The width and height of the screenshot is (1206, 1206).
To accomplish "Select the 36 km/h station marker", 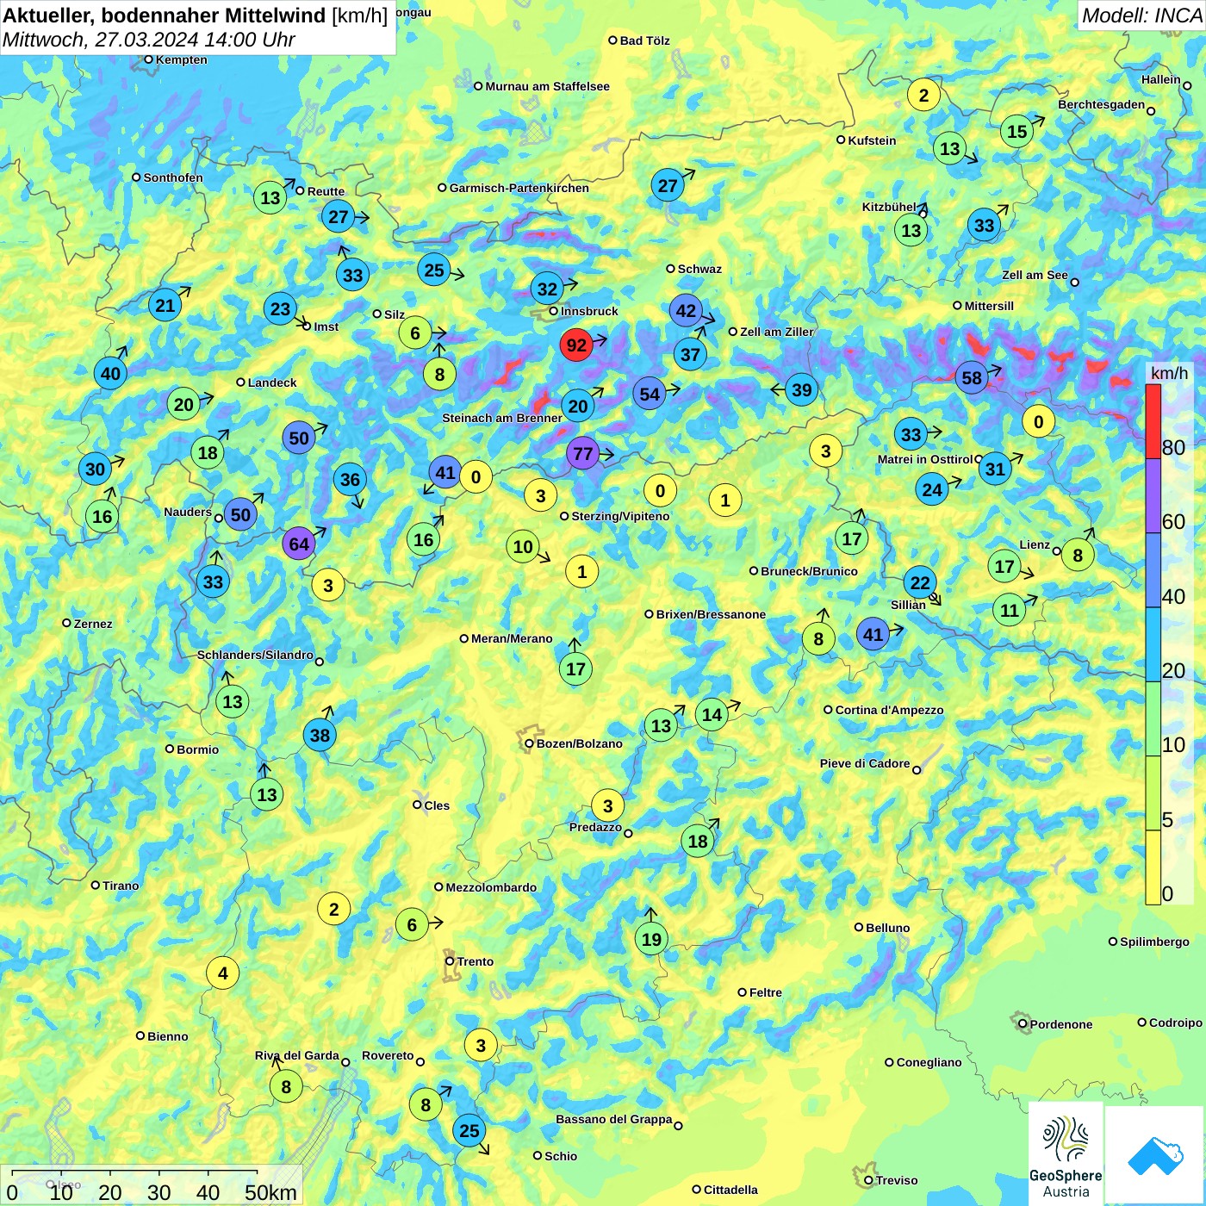I will point(350,479).
